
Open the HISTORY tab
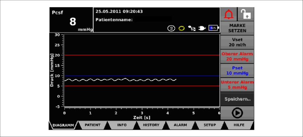151,125
